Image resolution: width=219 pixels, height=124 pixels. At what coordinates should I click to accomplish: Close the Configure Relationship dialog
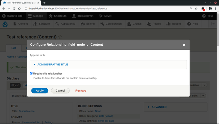coord(184,45)
